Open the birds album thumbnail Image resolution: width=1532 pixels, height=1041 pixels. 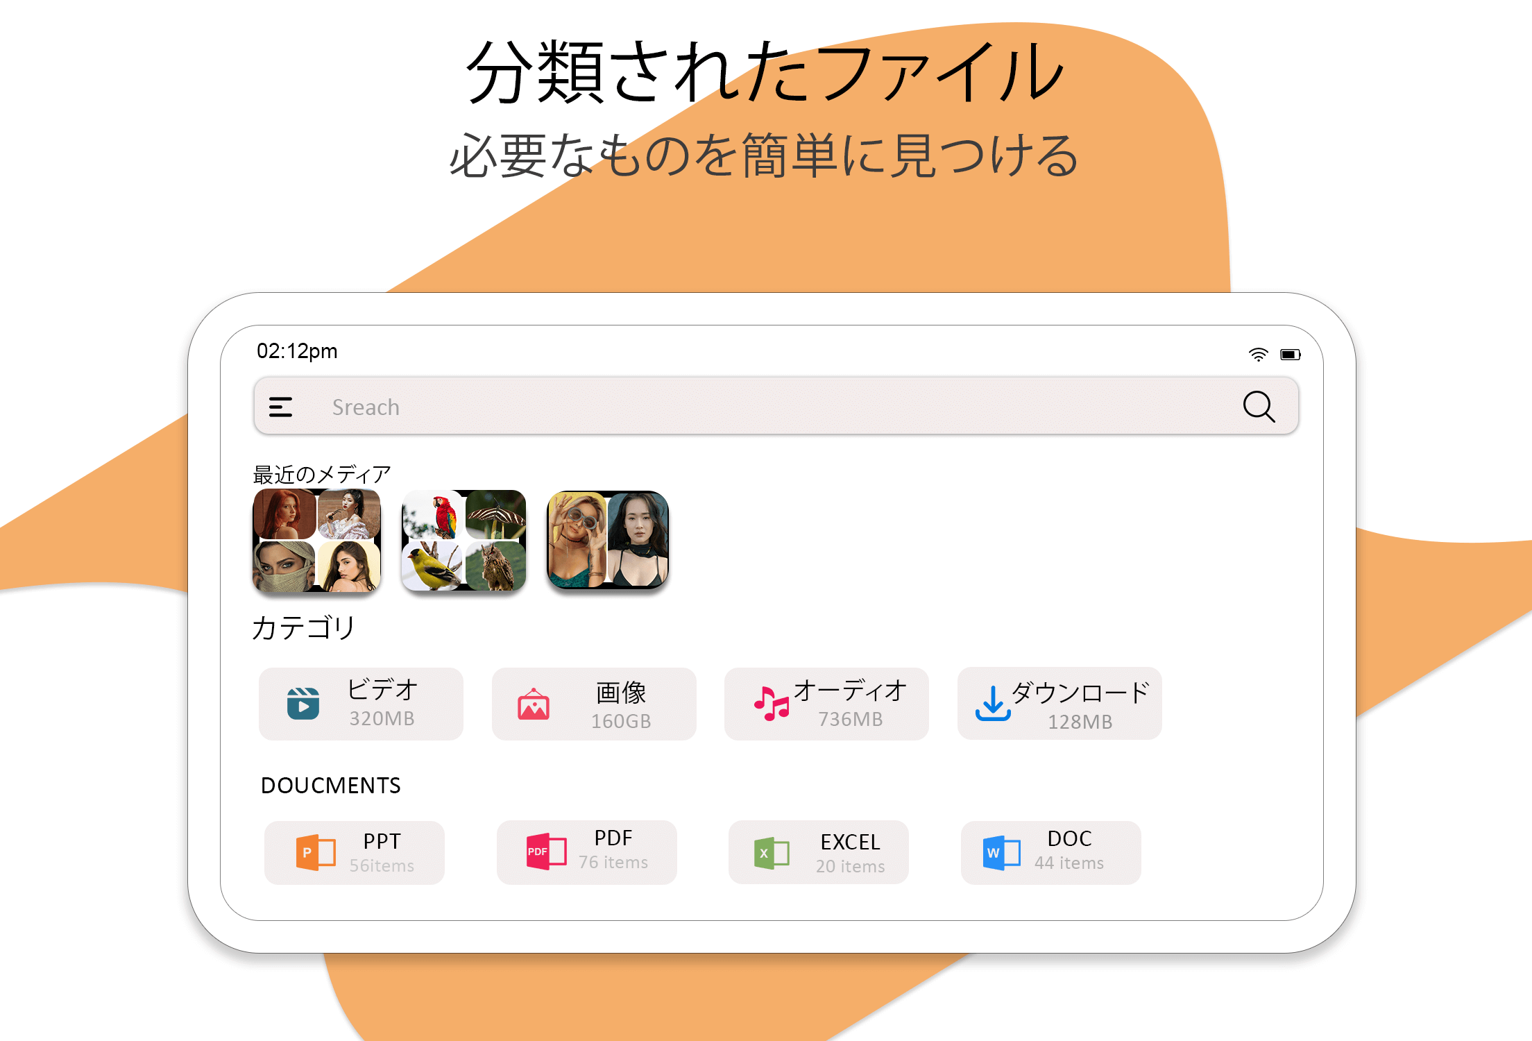point(464,541)
